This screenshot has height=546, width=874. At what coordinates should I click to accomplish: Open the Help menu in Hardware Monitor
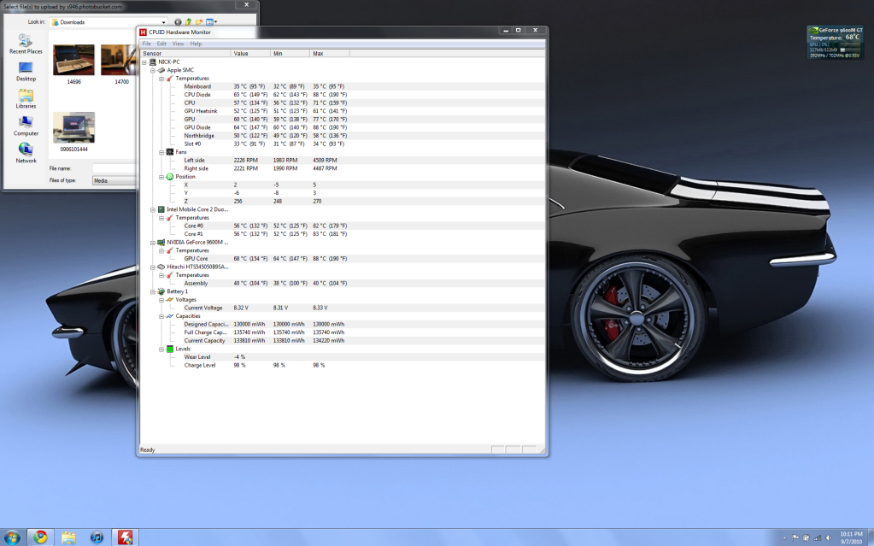pos(196,44)
